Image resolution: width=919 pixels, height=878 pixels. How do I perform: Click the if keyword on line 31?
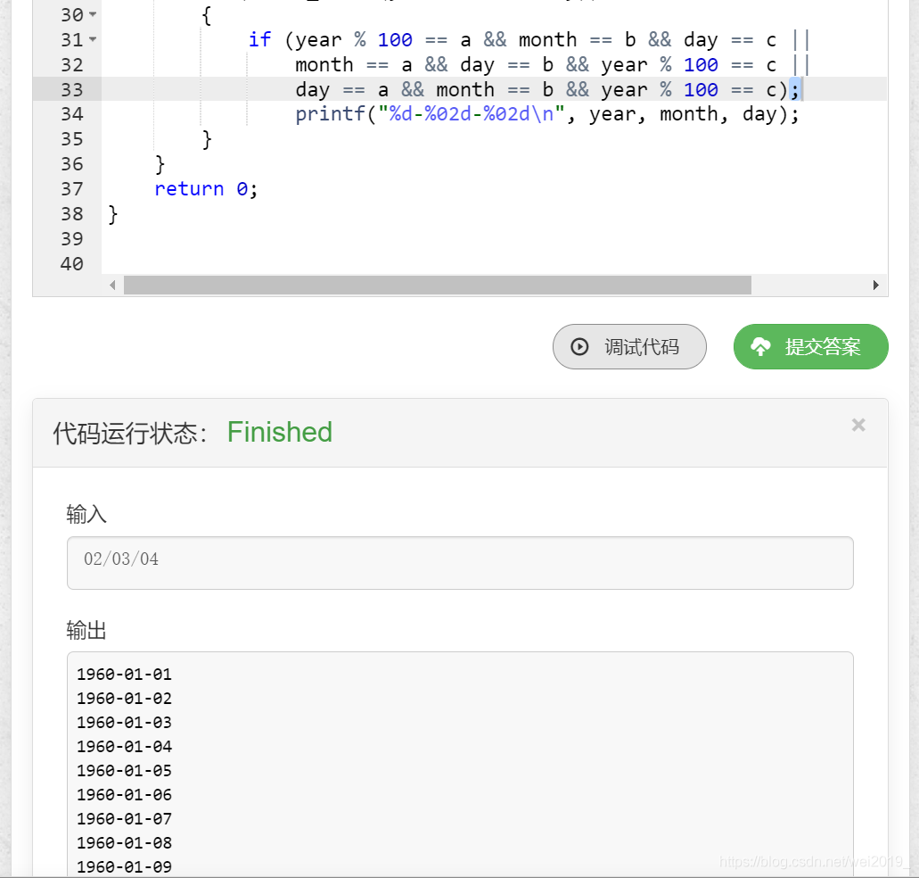259,40
